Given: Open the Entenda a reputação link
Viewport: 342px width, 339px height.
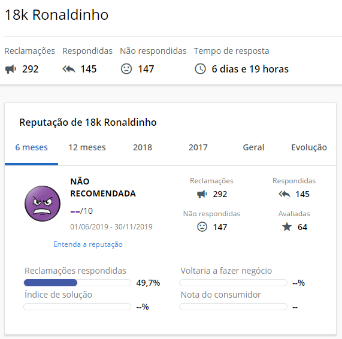Looking at the screenshot, I should click(88, 244).
